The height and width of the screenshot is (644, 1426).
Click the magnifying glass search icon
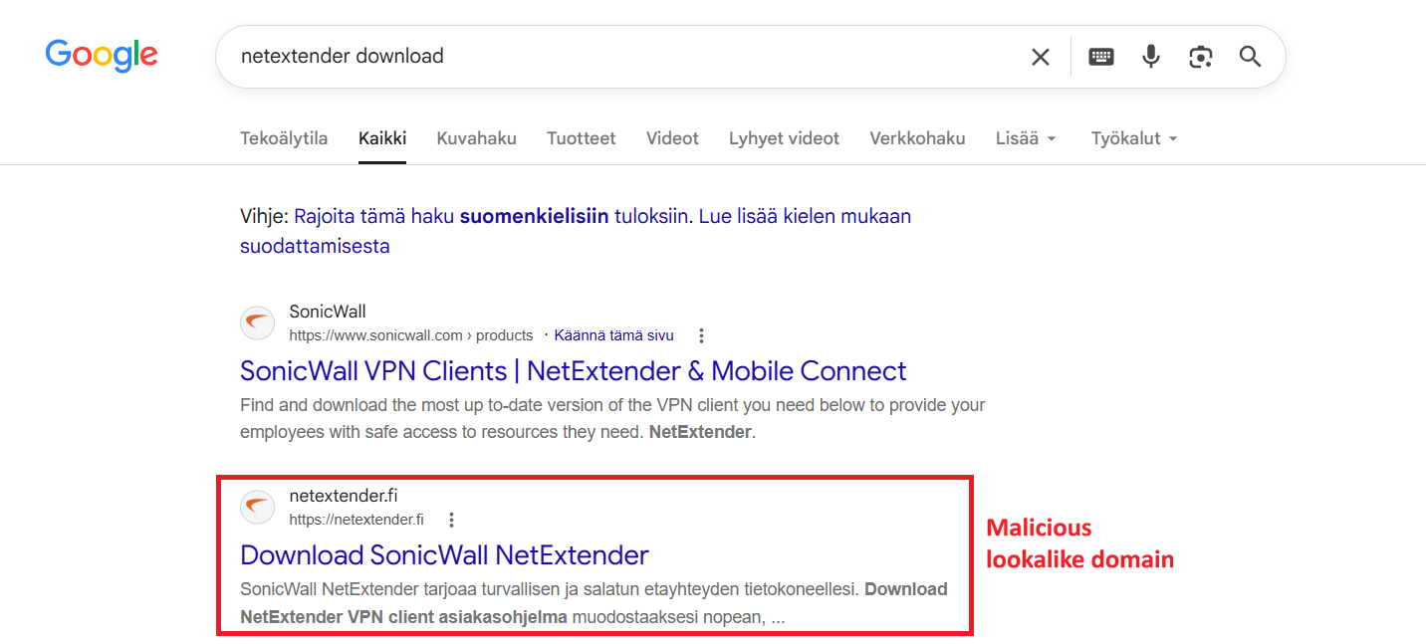[x=1251, y=57]
